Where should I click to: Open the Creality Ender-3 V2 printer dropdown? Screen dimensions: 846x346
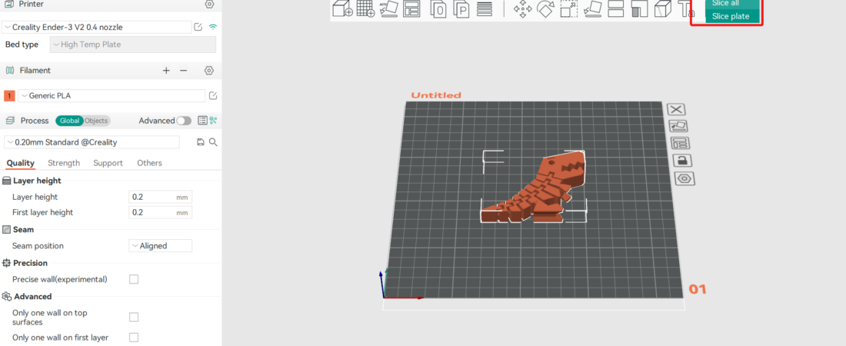97,27
